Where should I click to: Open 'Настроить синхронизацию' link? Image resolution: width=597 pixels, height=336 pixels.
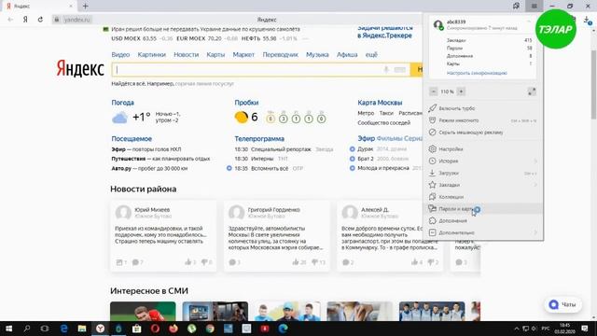click(x=477, y=73)
